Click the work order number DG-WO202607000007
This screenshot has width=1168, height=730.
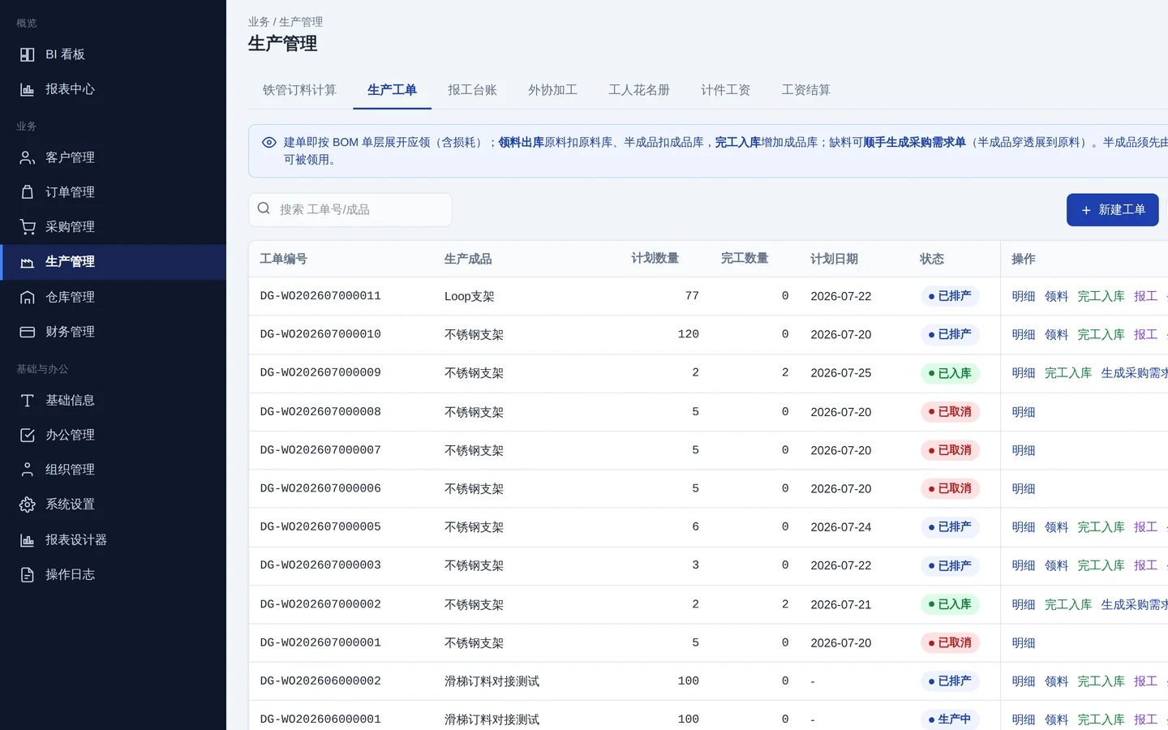(x=320, y=450)
